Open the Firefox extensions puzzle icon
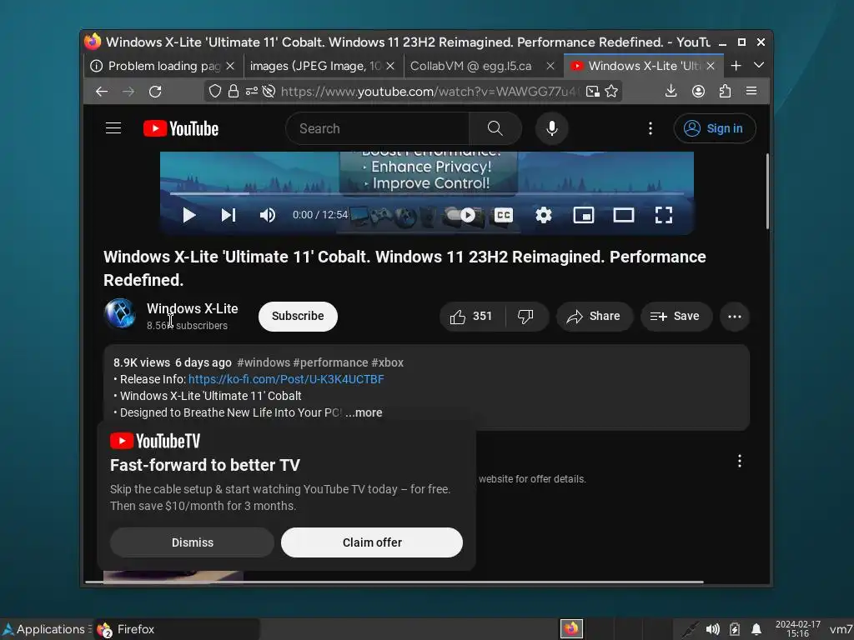854x640 pixels. [725, 92]
